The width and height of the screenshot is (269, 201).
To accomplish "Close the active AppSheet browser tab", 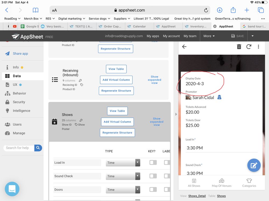I will (215, 26).
